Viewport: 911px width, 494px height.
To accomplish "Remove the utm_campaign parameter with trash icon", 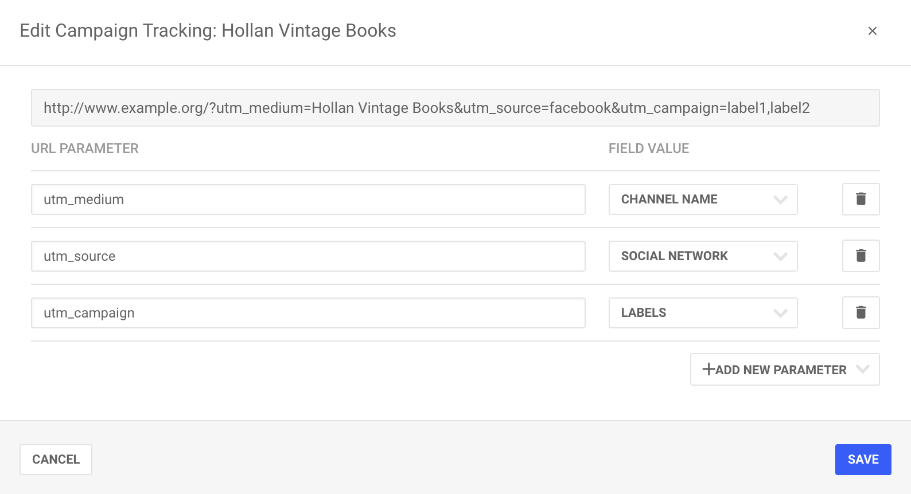I will pos(861,312).
